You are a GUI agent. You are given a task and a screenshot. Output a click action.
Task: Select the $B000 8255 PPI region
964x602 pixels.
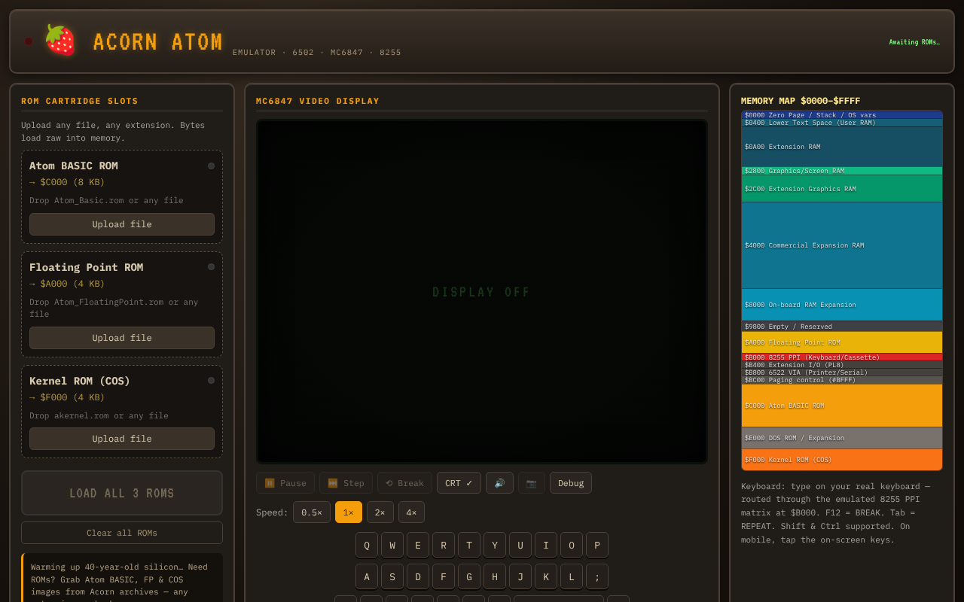click(x=842, y=357)
